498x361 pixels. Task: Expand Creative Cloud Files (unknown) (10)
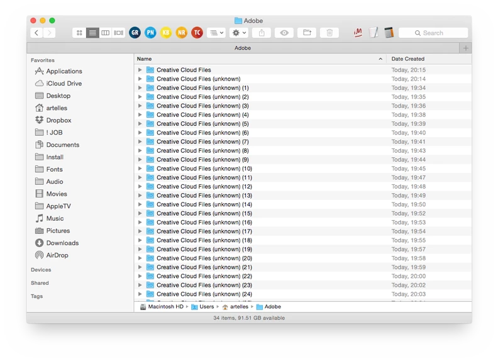point(140,169)
